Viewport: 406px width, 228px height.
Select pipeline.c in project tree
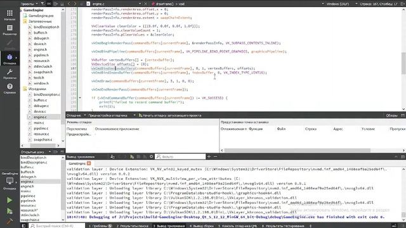pyautogui.click(x=41, y=129)
